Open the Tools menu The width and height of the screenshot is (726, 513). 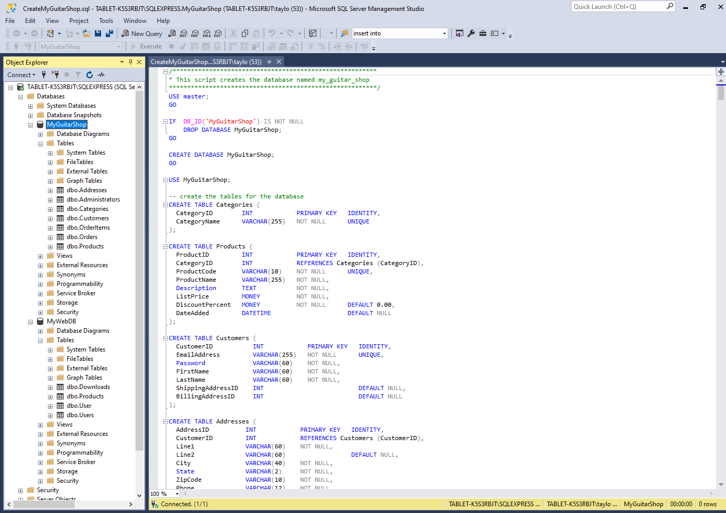coord(106,21)
